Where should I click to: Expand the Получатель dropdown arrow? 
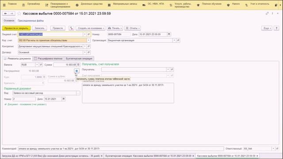click(168, 69)
